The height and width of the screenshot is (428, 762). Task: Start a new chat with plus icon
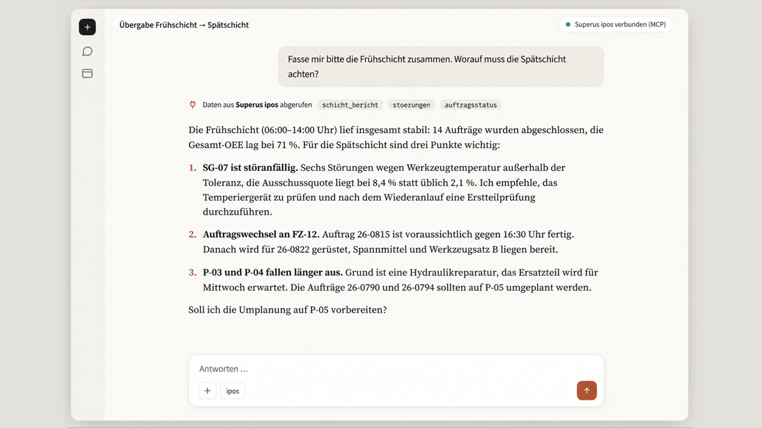click(87, 27)
